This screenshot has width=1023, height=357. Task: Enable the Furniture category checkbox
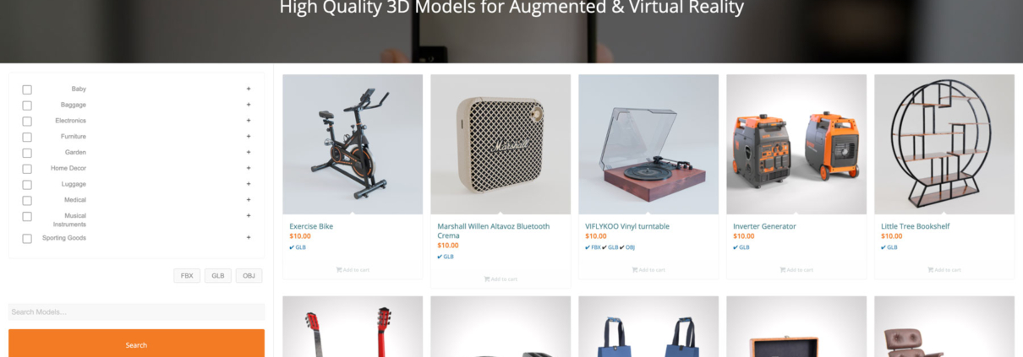[27, 138]
